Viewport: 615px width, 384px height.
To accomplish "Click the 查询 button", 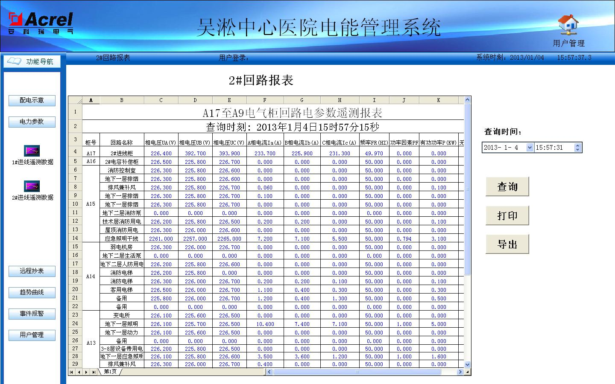I will [507, 186].
